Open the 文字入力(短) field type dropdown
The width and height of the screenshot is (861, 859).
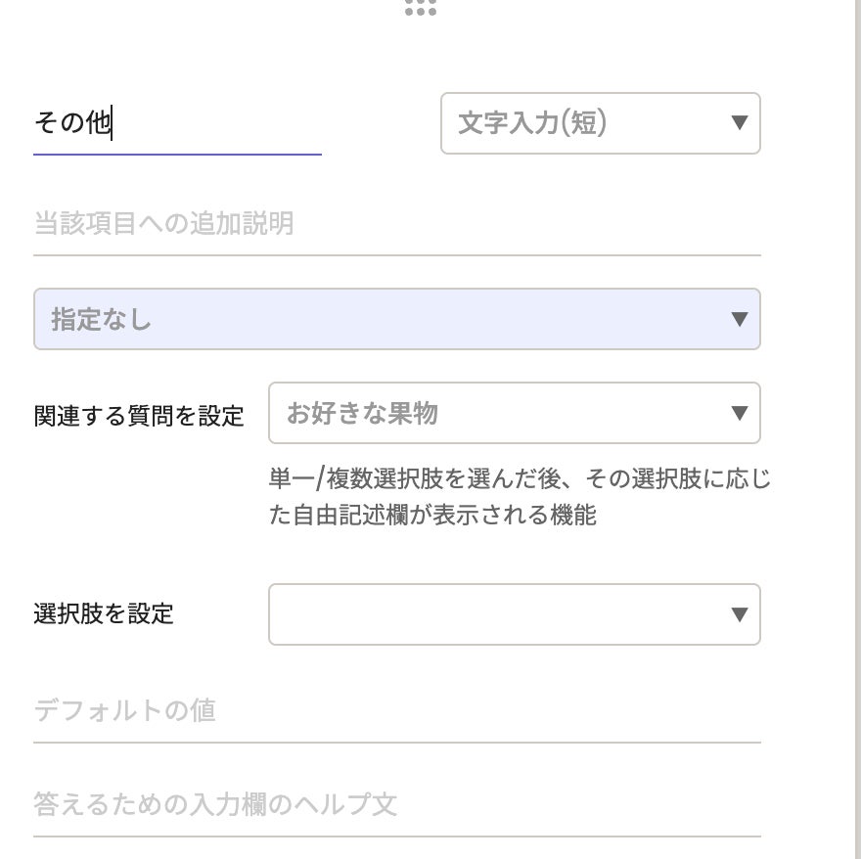click(x=587, y=123)
